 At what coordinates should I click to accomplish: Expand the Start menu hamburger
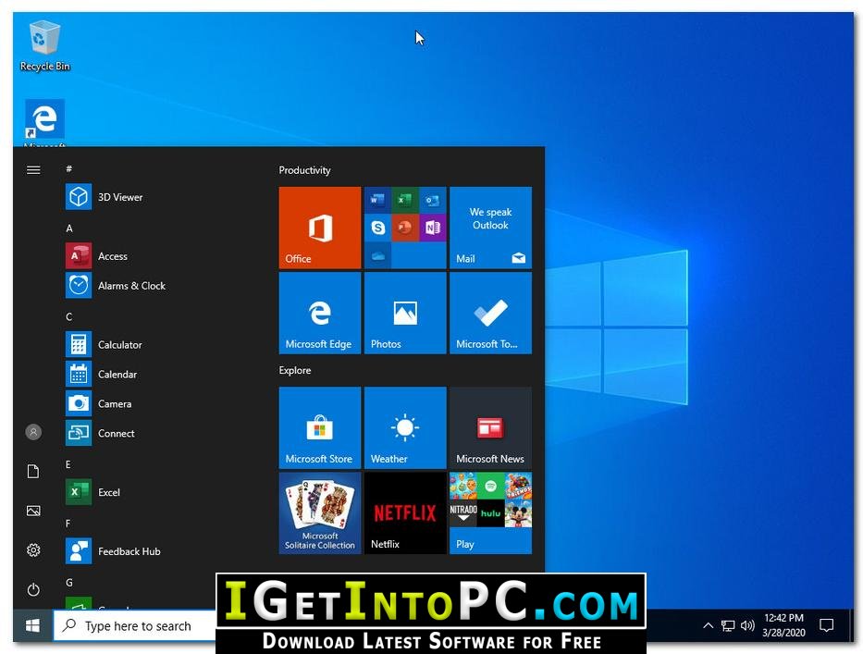(x=33, y=170)
